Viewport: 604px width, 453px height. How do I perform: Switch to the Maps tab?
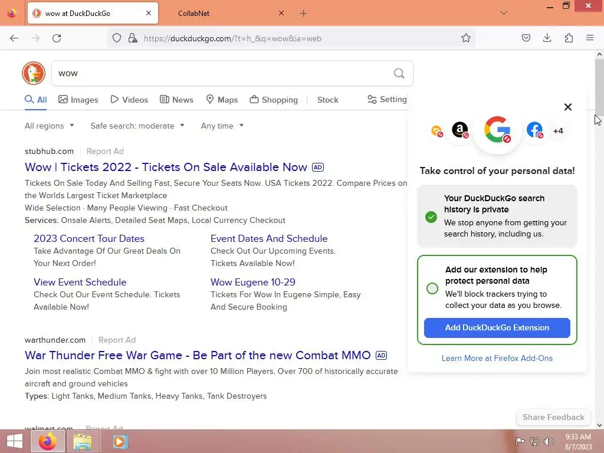coord(222,100)
